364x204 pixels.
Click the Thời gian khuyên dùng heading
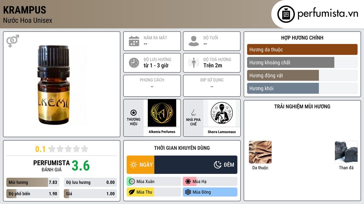182,148
